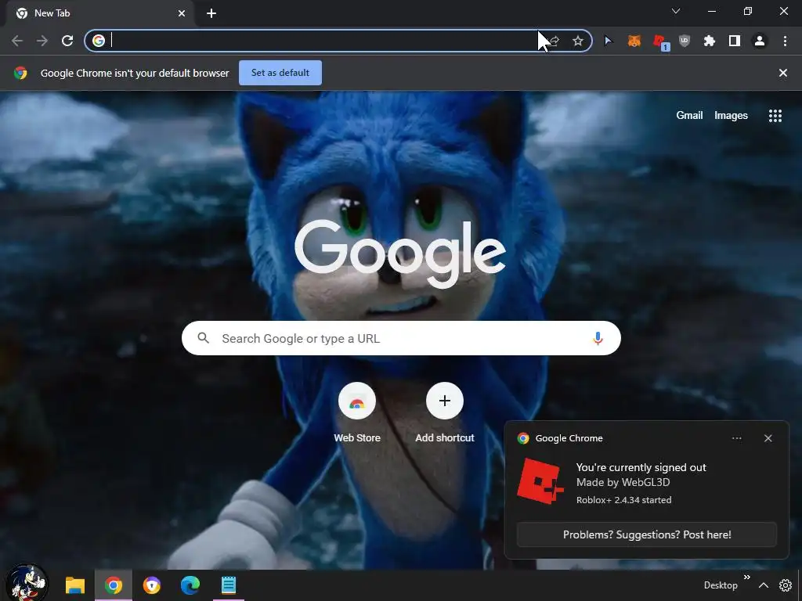Open the MetaMask fox extension
The image size is (802, 601).
tap(634, 41)
